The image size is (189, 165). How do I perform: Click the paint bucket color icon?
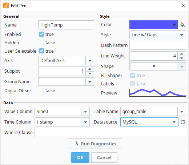[183, 25]
